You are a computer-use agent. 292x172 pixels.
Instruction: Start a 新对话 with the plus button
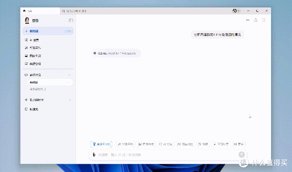tap(48, 31)
